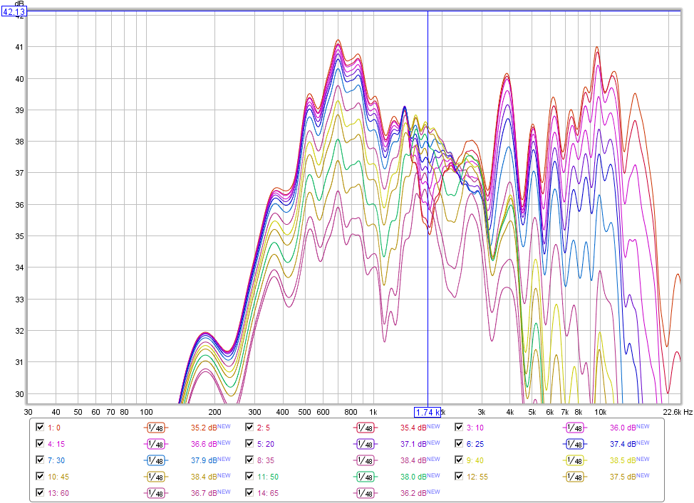Screen dimensions: 694x503
Task: Click the 37.1 dB value for trace 5: 20
Action: [x=413, y=444]
